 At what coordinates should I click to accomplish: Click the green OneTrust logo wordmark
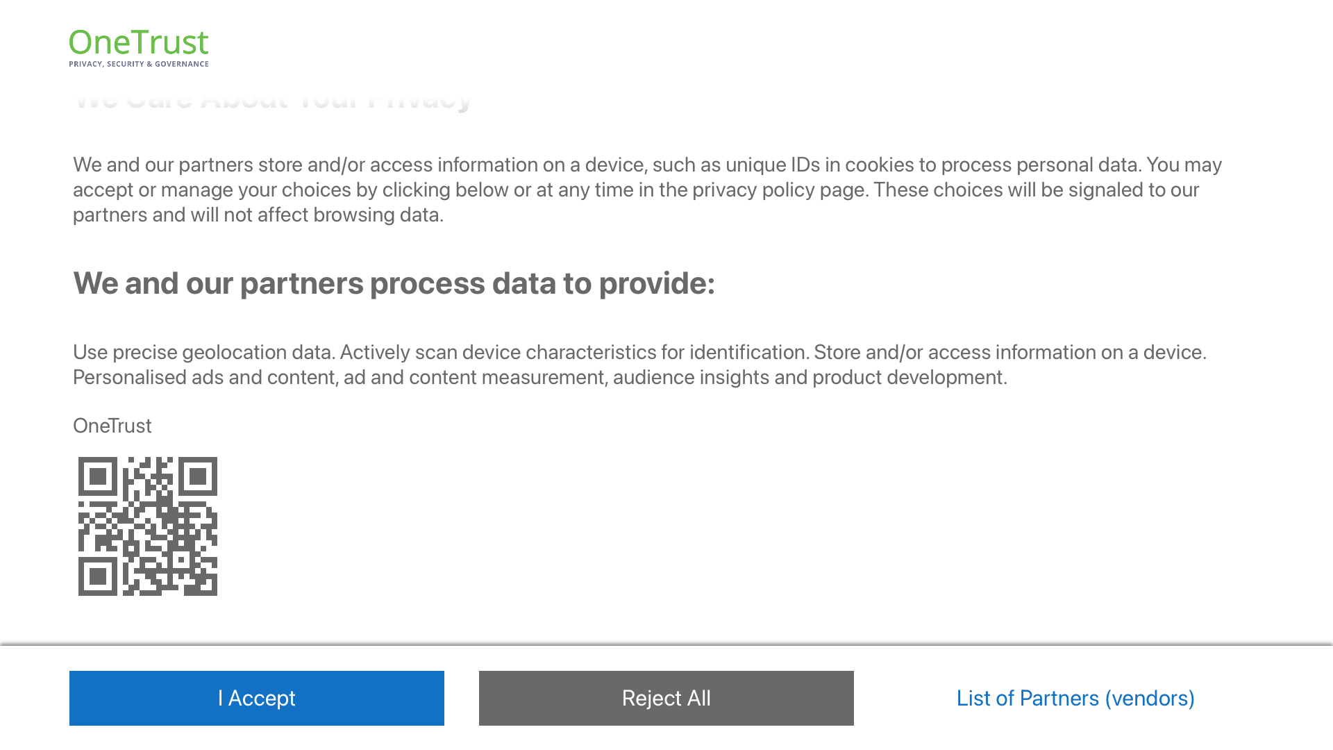pos(138,42)
